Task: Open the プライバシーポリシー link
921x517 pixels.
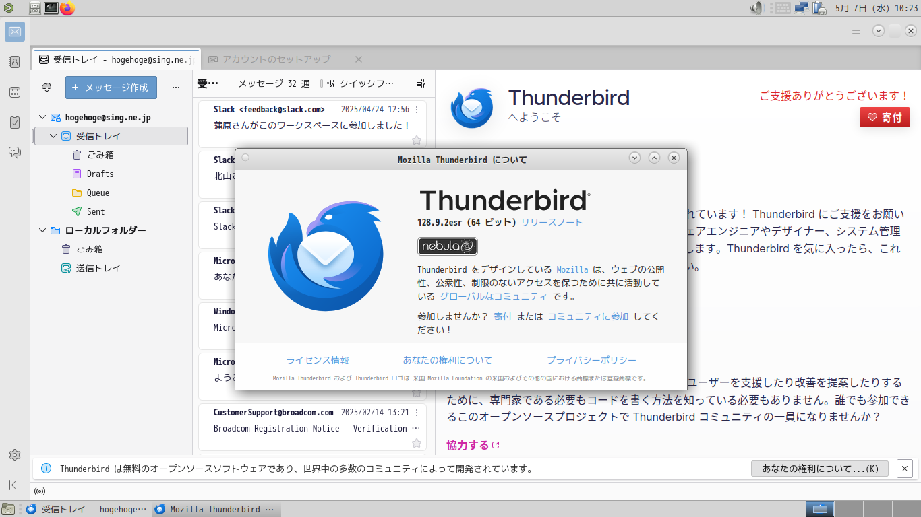Action: (x=591, y=360)
